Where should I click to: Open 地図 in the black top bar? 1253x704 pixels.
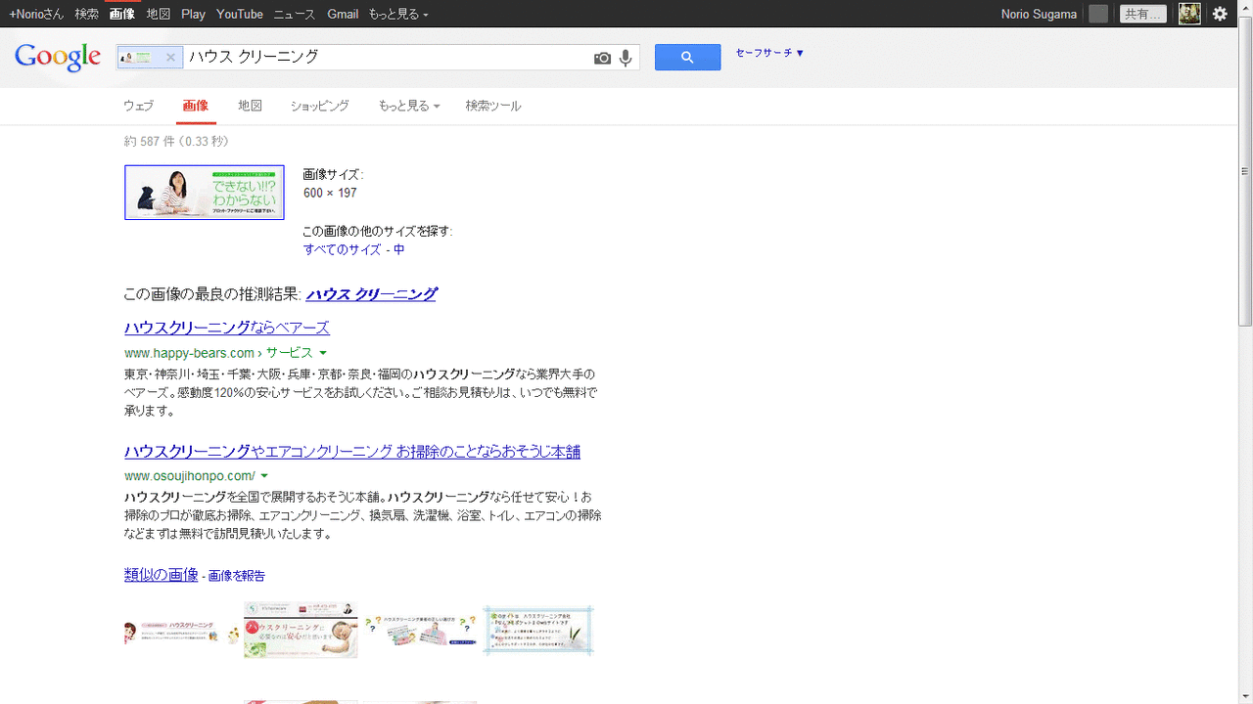coord(159,14)
